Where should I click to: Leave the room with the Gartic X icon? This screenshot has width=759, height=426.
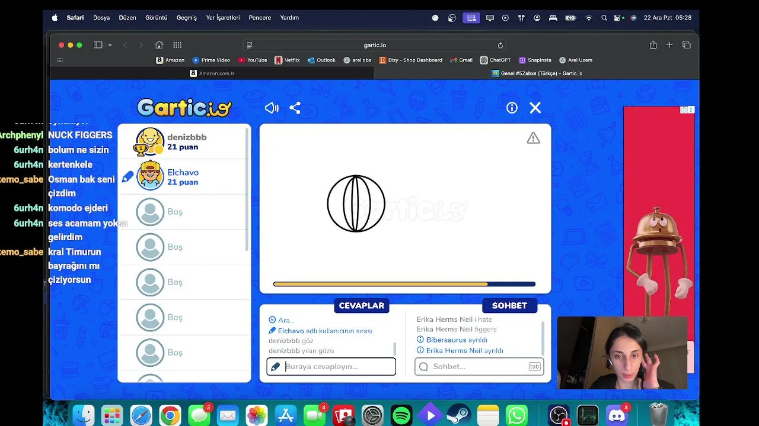click(x=535, y=108)
